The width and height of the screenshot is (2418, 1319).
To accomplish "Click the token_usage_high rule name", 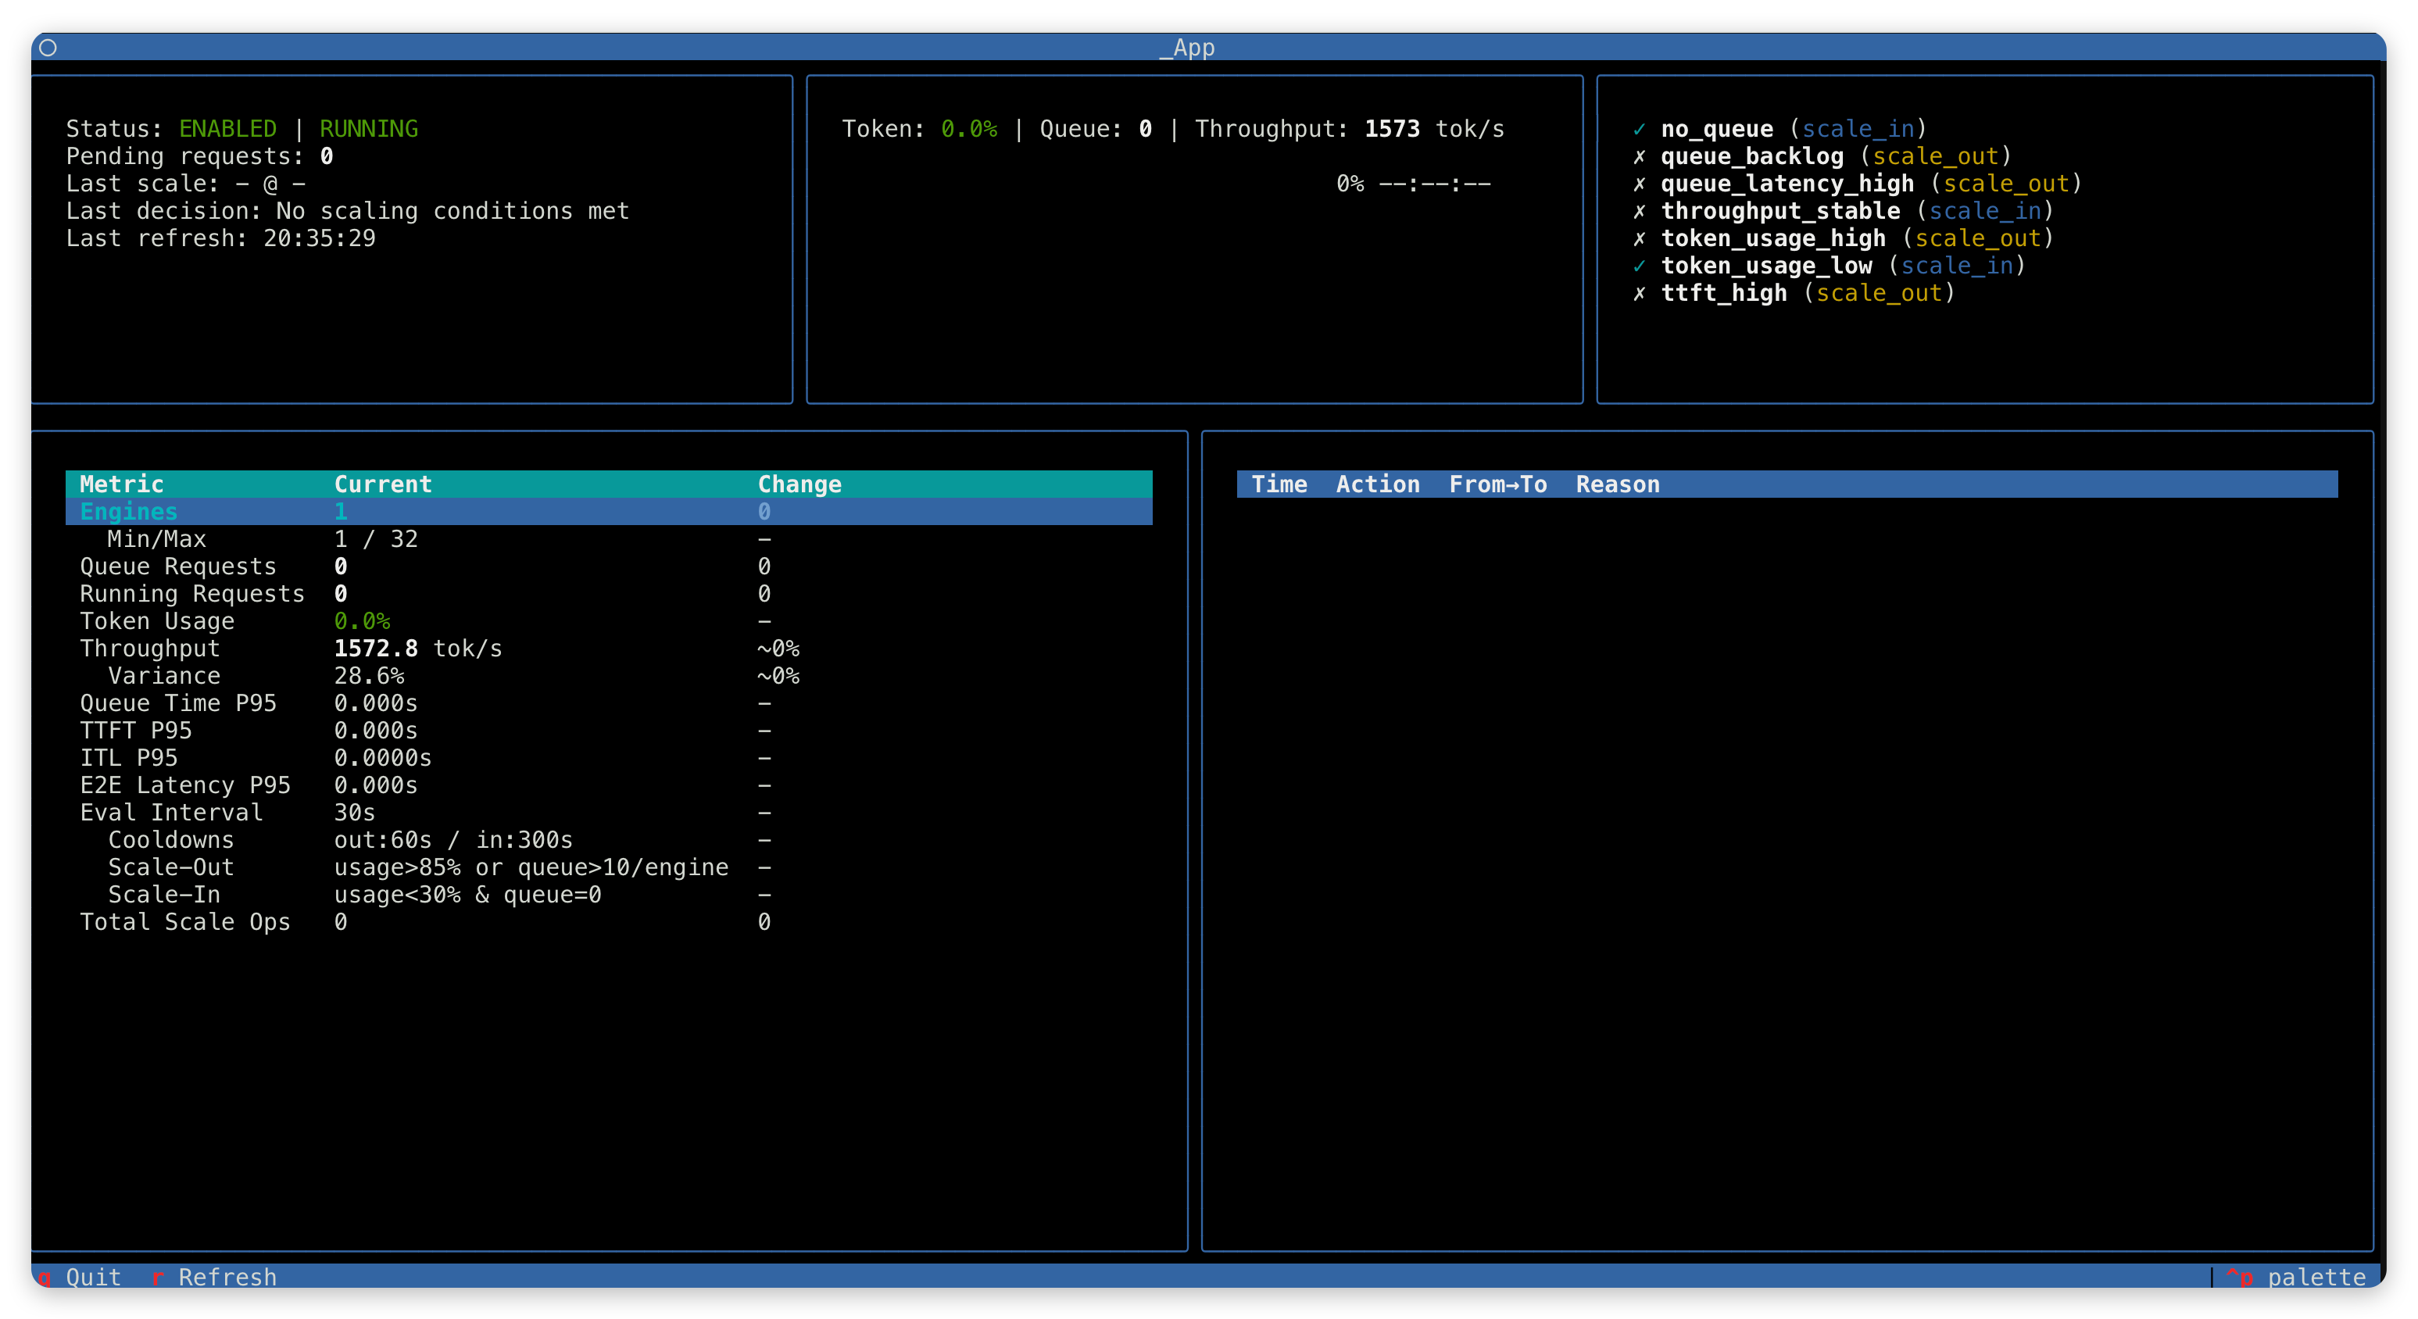I will point(1773,238).
